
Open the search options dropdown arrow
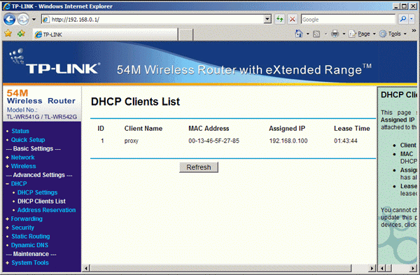(x=412, y=19)
